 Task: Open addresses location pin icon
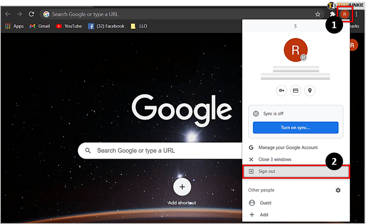coord(309,90)
